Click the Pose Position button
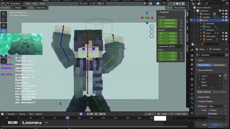230x129 pixels. point(204,65)
